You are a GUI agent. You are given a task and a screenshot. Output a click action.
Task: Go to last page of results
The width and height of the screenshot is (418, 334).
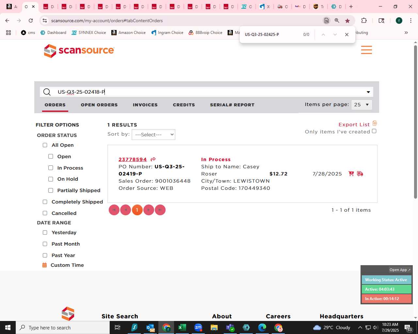pos(160,210)
